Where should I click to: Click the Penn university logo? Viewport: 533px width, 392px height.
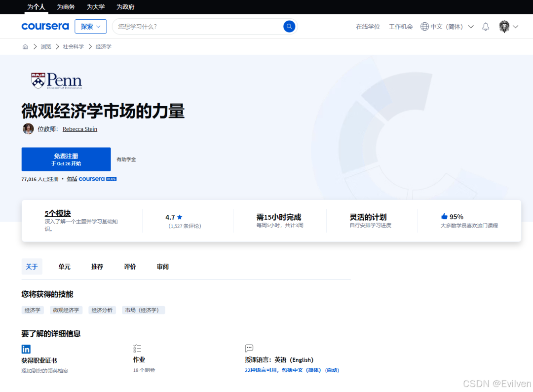click(x=56, y=80)
